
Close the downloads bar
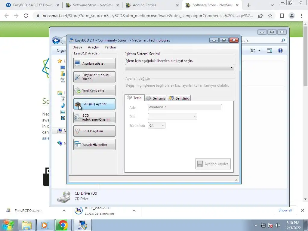click(303, 210)
